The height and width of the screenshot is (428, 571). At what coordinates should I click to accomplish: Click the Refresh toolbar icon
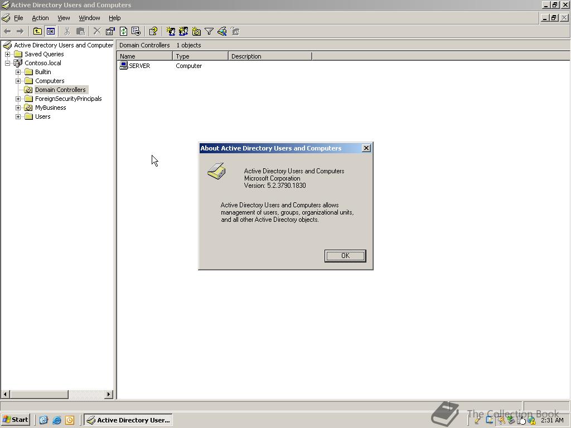click(x=123, y=32)
